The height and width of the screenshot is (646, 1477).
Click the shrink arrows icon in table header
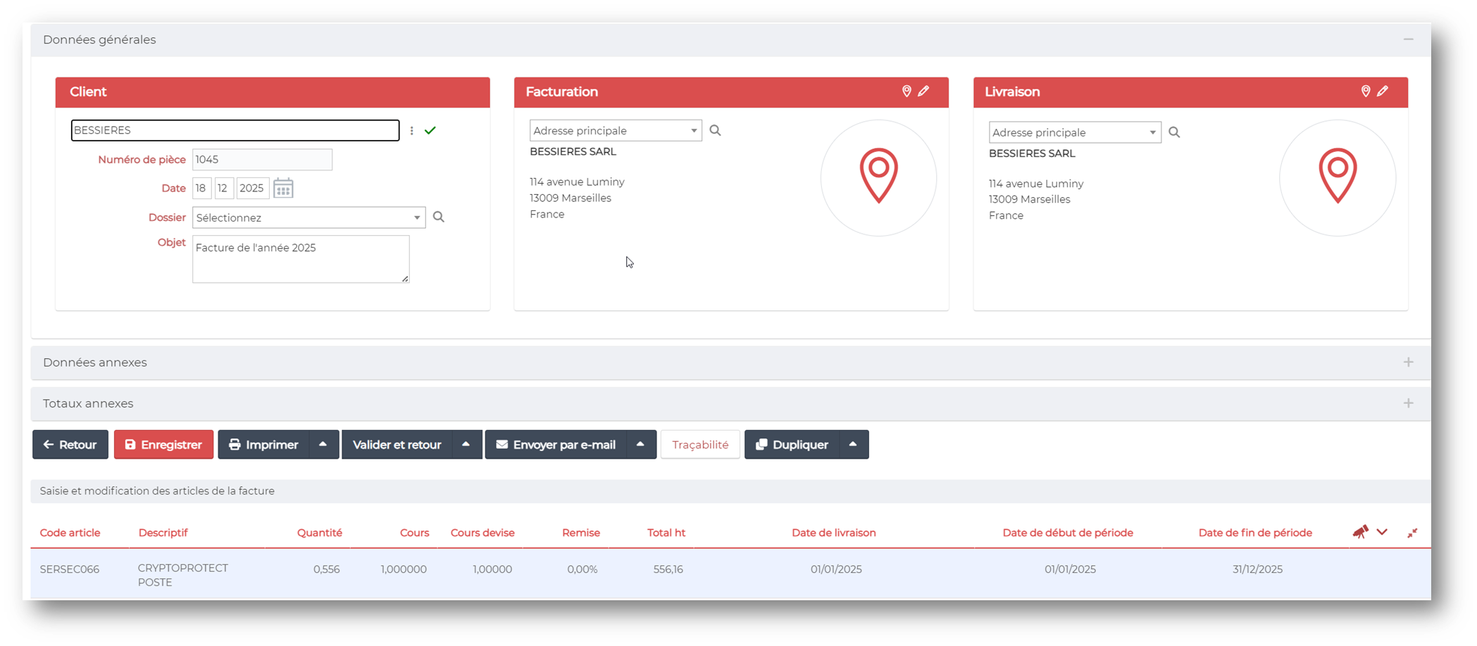[x=1412, y=533]
